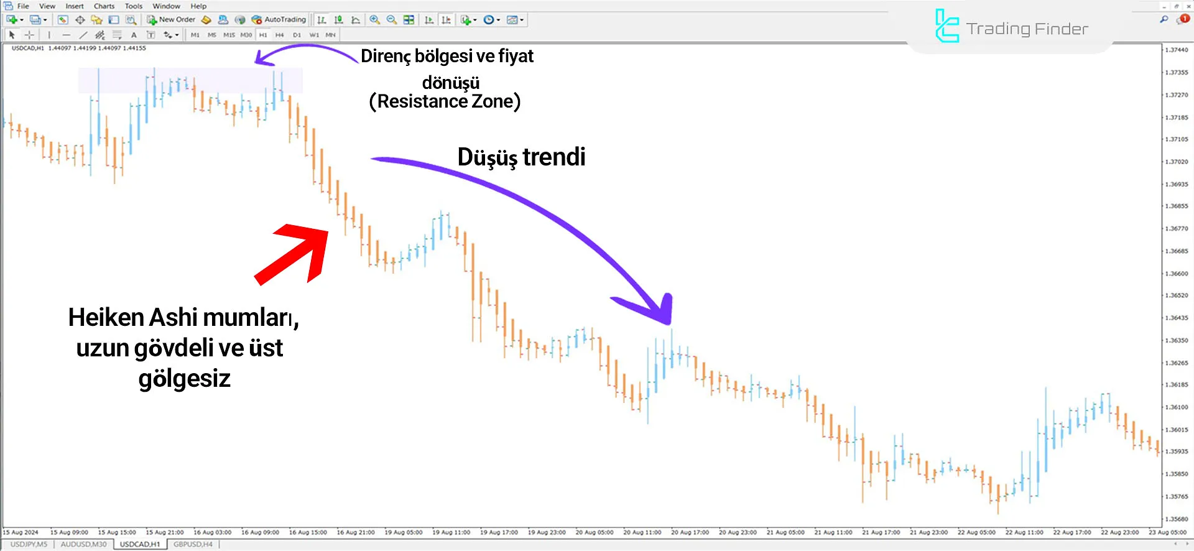Select the Crosshair tool

pyautogui.click(x=29, y=35)
